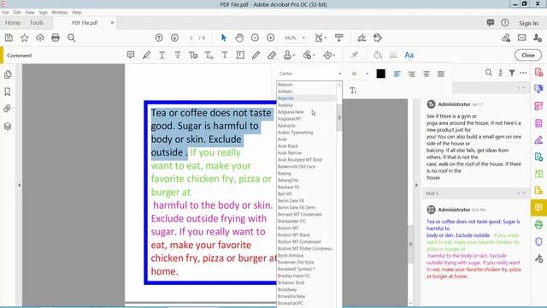
Task: Collapse the comments pane arrow
Action: pyautogui.click(x=416, y=185)
